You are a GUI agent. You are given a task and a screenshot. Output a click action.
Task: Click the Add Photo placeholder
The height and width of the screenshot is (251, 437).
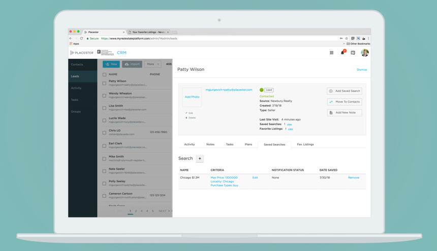tap(192, 97)
